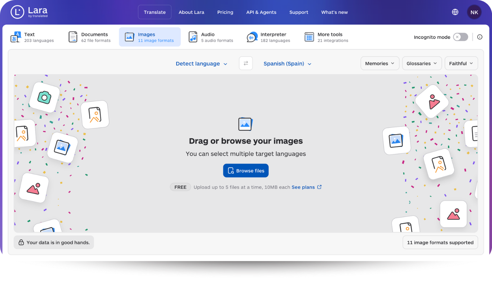This screenshot has height=283, width=492.
Task: Click the Drag or browse your images heading
Action: (x=246, y=141)
